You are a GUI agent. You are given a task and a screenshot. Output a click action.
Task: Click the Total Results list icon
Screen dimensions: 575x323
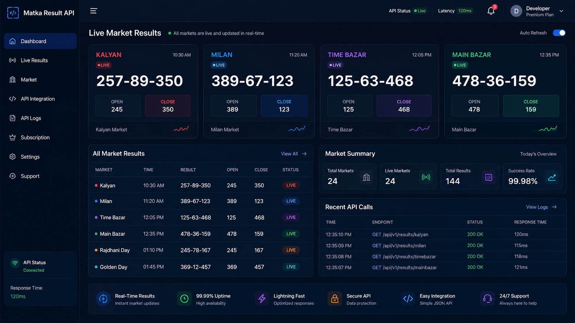coord(488,177)
